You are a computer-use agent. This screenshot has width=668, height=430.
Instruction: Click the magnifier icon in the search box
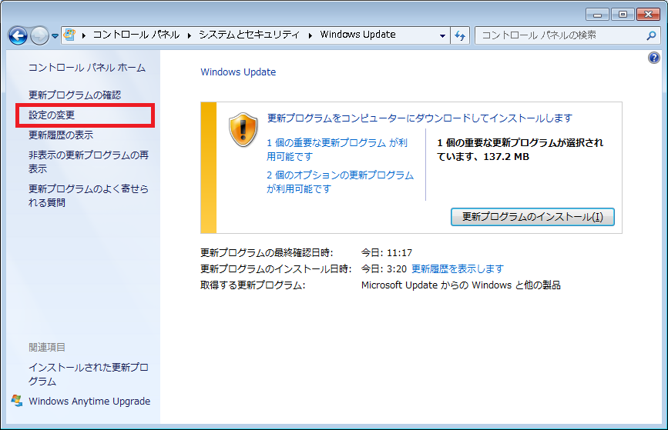pos(651,35)
